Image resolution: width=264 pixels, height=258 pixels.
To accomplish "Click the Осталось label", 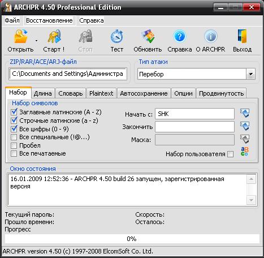I will [150, 222].
